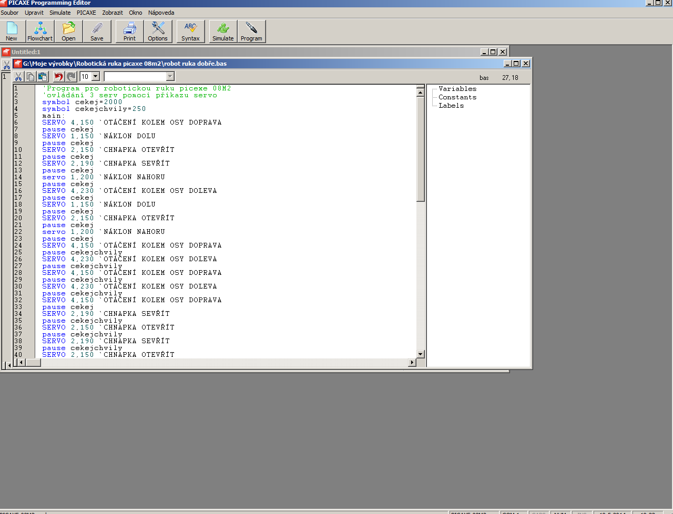Click the editor vertical scrollbar thumb

coord(420,149)
